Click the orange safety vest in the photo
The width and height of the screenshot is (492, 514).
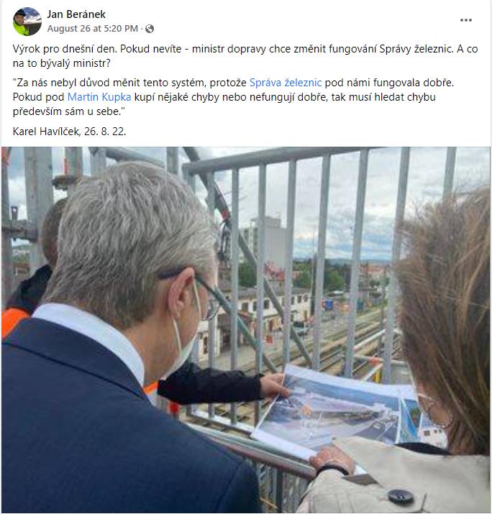[x=15, y=322]
